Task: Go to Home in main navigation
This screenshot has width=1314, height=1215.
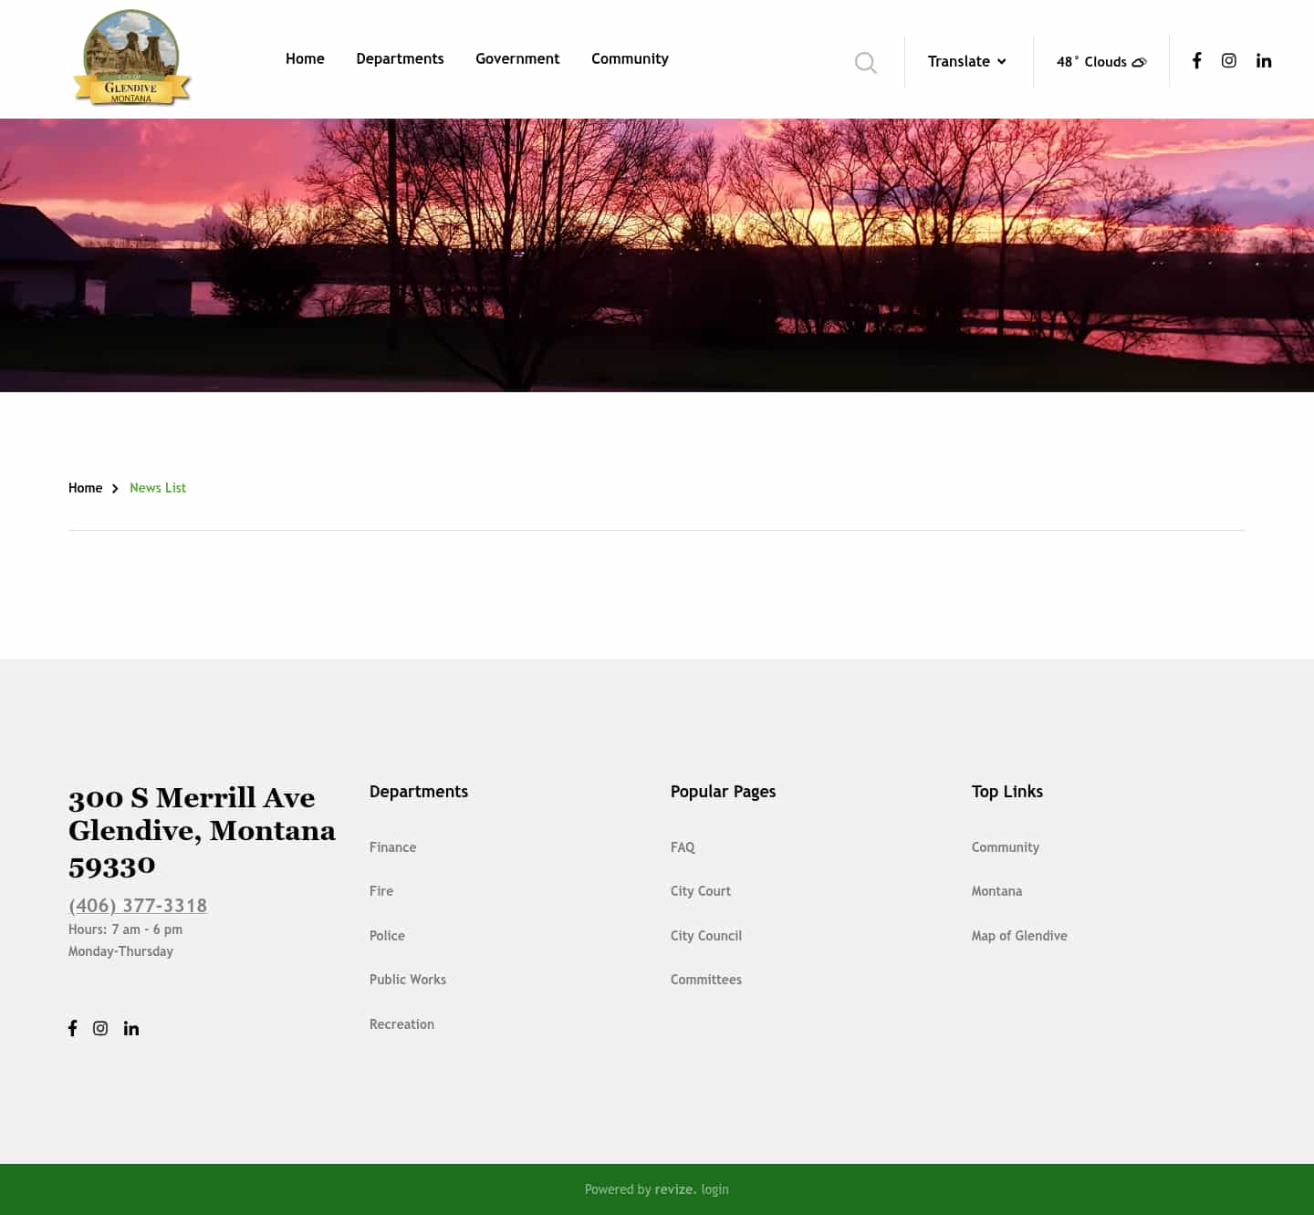Action: pyautogui.click(x=305, y=58)
